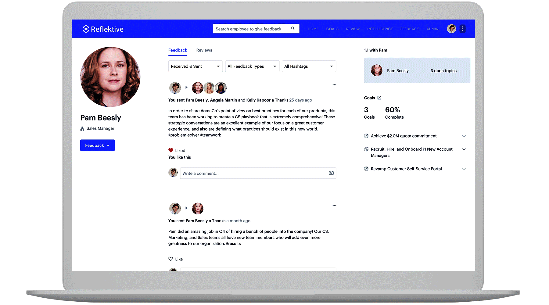This screenshot has height=305, width=549.
Task: Click the search magnifier icon
Action: pos(292,28)
